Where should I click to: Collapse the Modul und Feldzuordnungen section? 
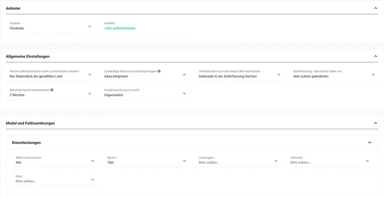coord(375,123)
